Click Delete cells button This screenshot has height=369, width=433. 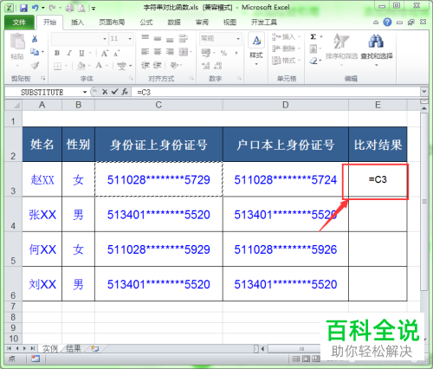point(286,49)
